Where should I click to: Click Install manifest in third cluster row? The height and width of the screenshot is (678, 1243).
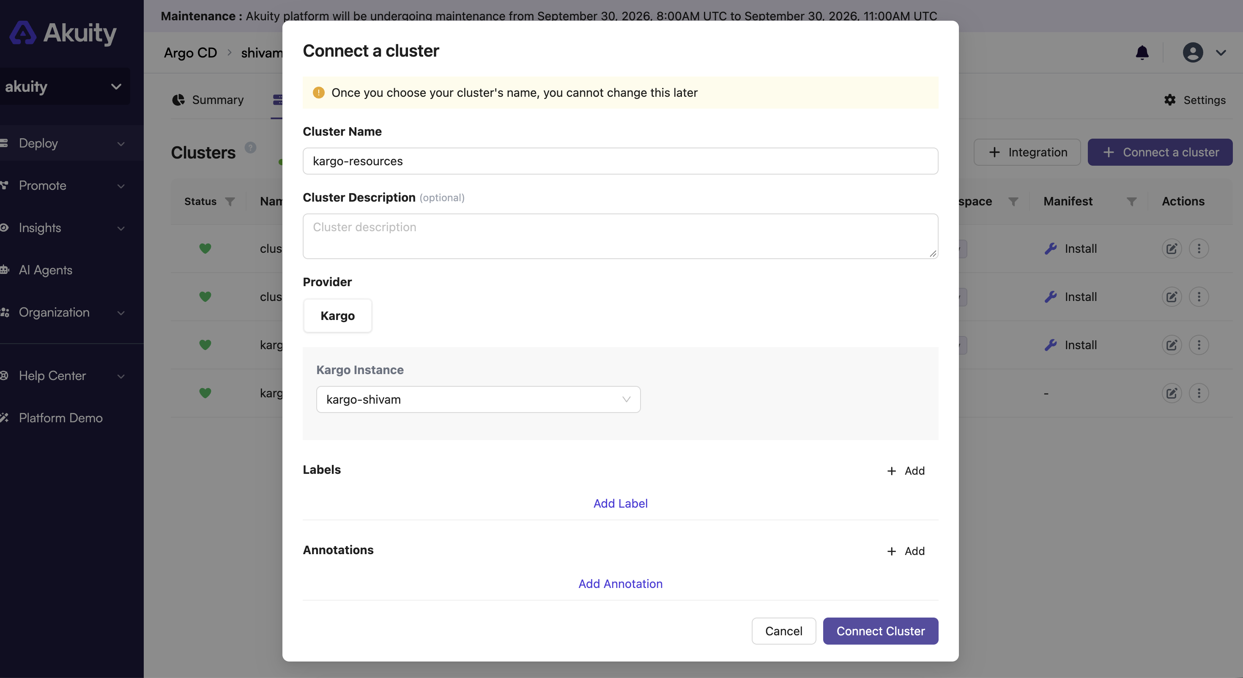pos(1071,345)
